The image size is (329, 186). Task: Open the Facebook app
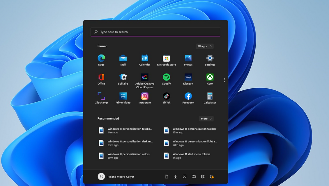(188, 98)
